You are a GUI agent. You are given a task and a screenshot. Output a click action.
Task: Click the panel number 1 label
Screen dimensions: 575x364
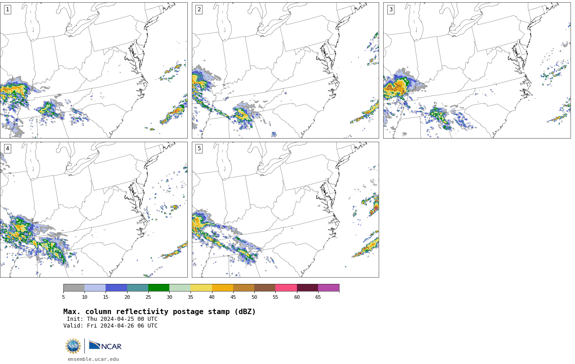7,9
